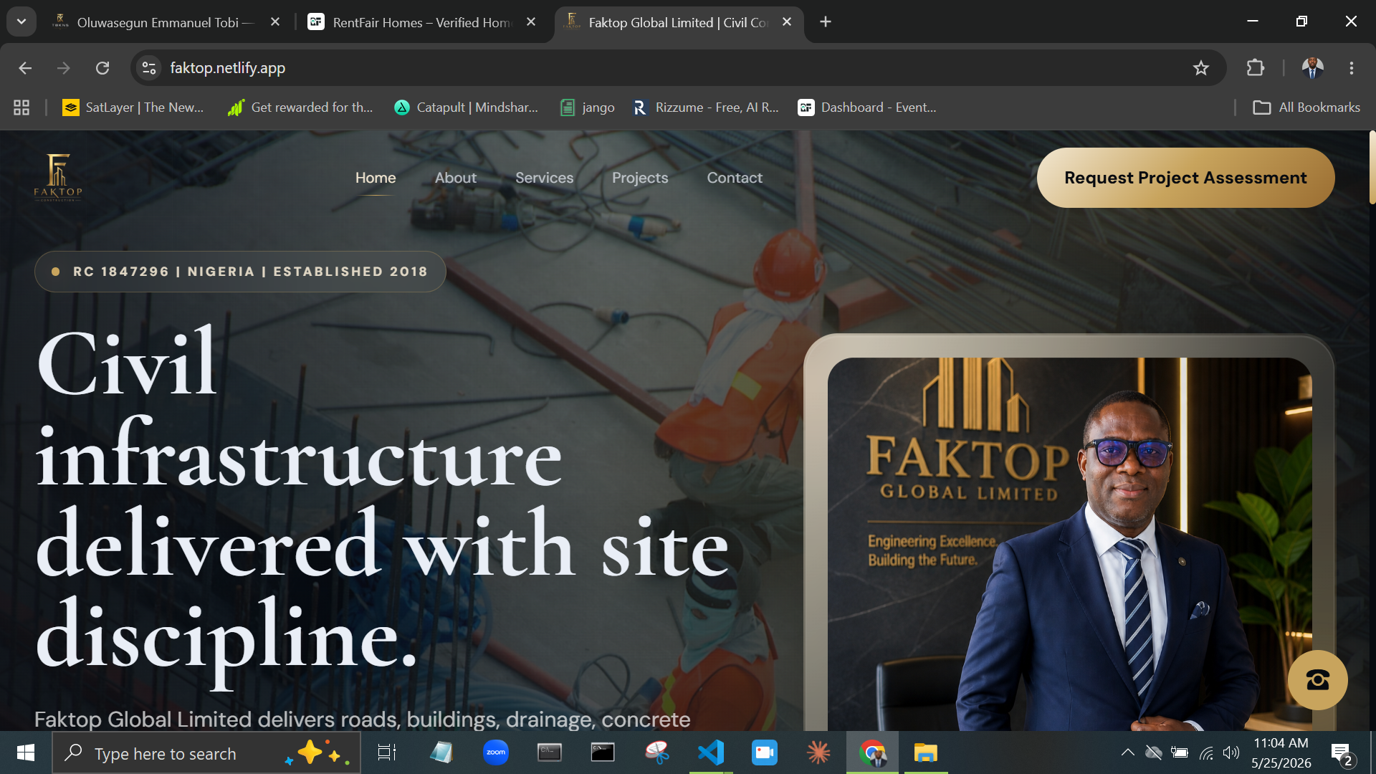Show hidden system tray icons
The height and width of the screenshot is (774, 1376).
coord(1127,752)
